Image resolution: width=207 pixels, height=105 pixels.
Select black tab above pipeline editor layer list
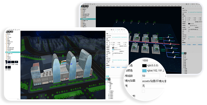point(185,53)
